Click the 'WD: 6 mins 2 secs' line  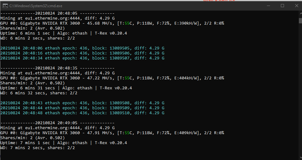[38, 38]
